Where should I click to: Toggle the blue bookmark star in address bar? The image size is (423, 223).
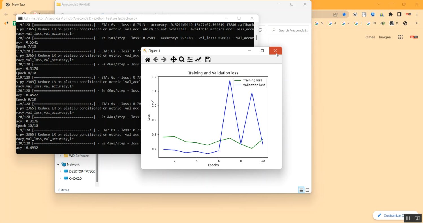click(344, 14)
